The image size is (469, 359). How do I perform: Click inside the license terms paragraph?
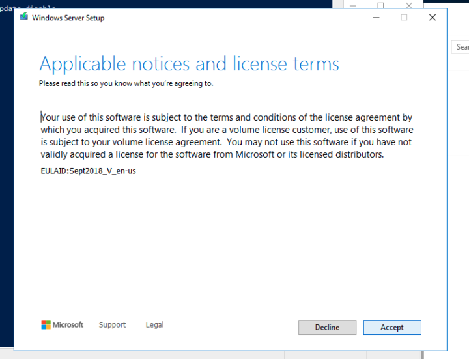[x=225, y=136]
